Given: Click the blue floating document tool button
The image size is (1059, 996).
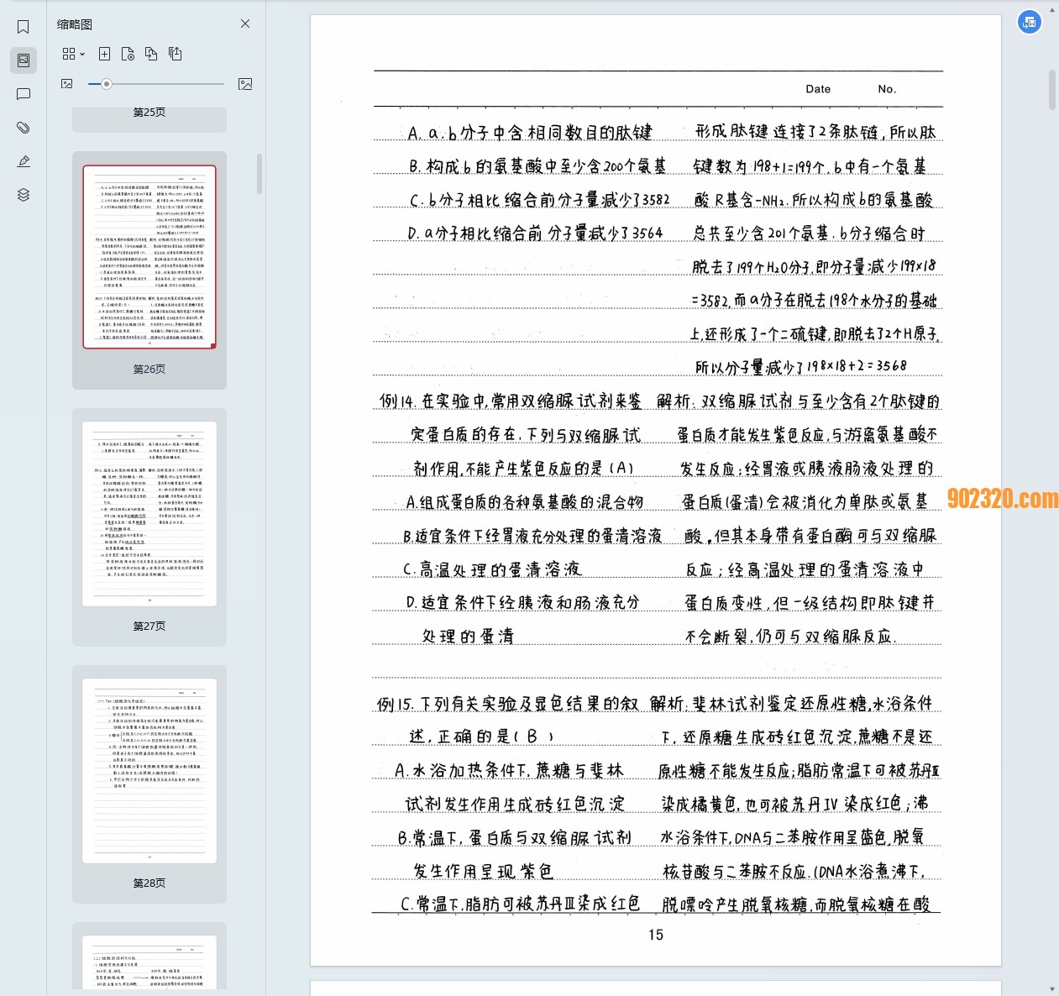Looking at the screenshot, I should click(1030, 23).
